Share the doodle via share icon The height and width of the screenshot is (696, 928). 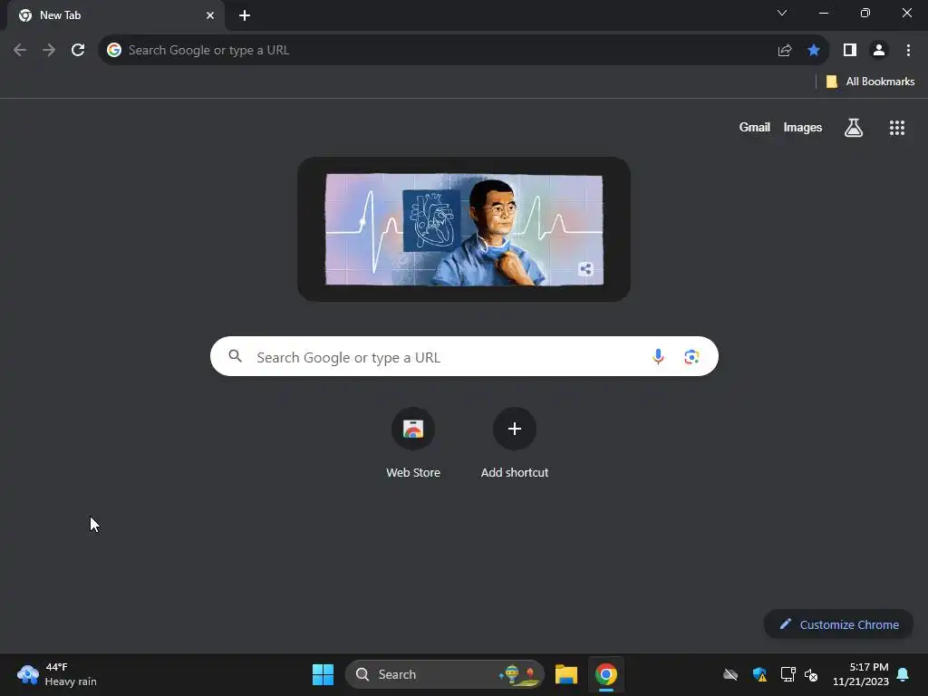585,269
